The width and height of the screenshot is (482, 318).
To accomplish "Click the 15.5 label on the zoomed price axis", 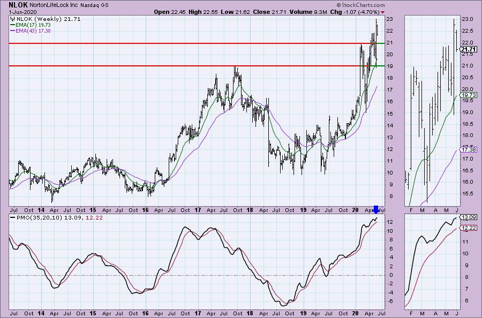I will pos(467,194).
